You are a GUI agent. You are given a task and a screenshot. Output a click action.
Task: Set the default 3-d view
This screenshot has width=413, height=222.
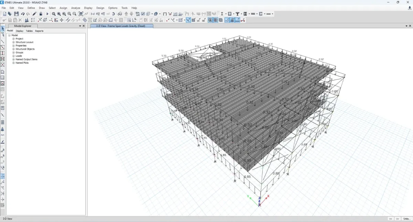point(93,14)
